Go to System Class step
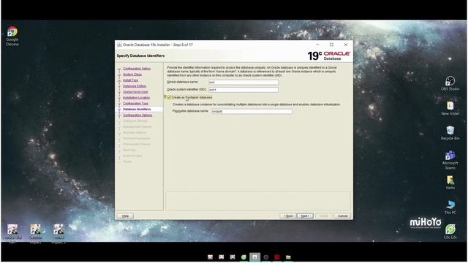 pyautogui.click(x=132, y=75)
